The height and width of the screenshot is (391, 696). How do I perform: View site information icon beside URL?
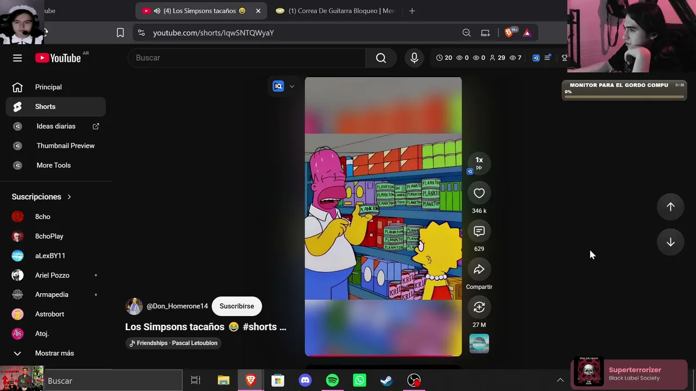pyautogui.click(x=141, y=33)
